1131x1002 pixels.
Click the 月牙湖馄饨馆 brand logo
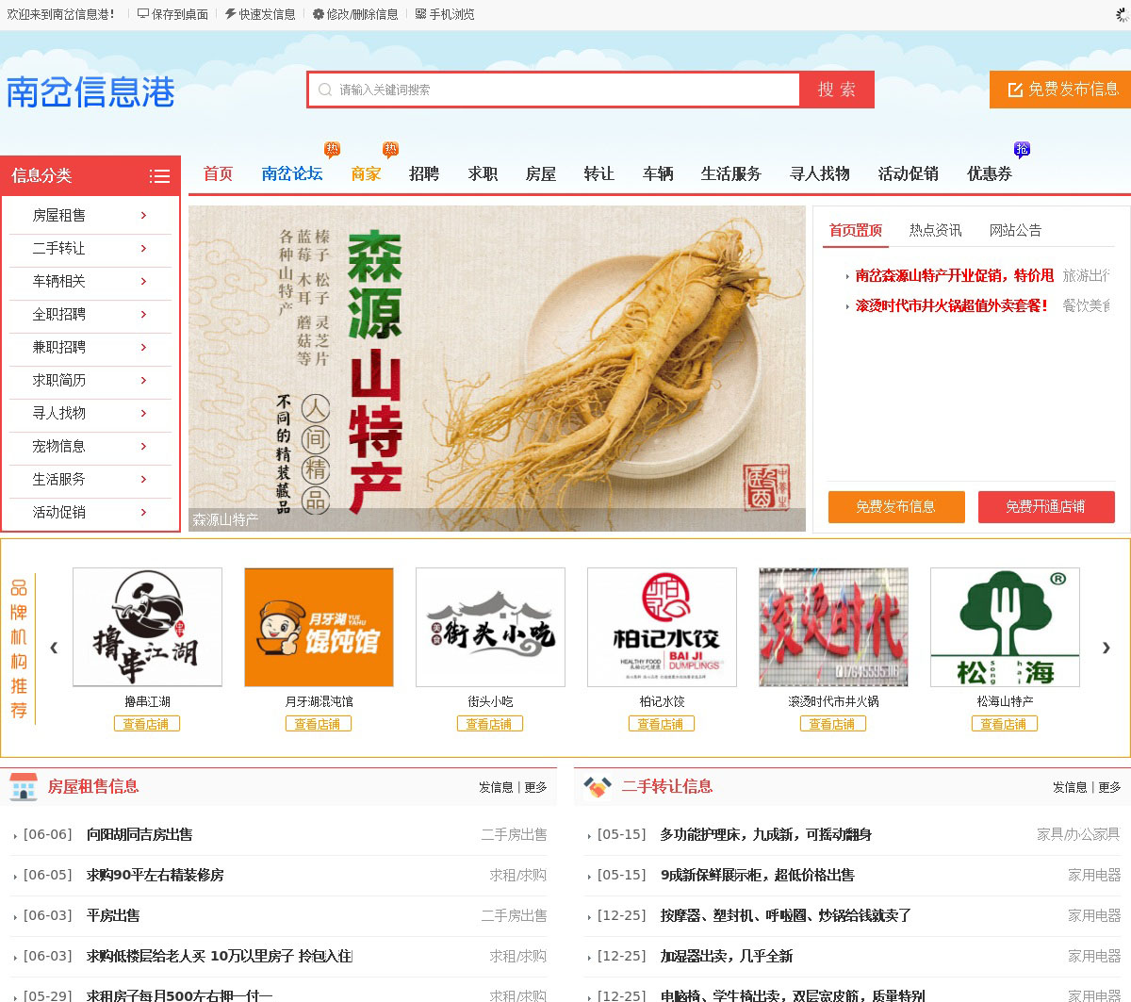(319, 627)
